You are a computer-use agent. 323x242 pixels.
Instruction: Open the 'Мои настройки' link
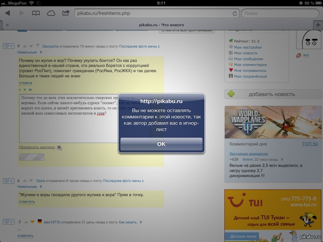click(x=247, y=47)
